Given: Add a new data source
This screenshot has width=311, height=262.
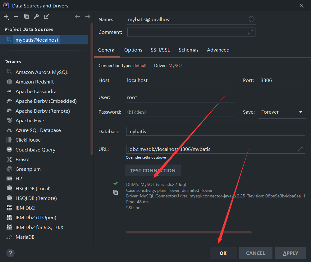Looking at the screenshot, I should click(x=6, y=16).
